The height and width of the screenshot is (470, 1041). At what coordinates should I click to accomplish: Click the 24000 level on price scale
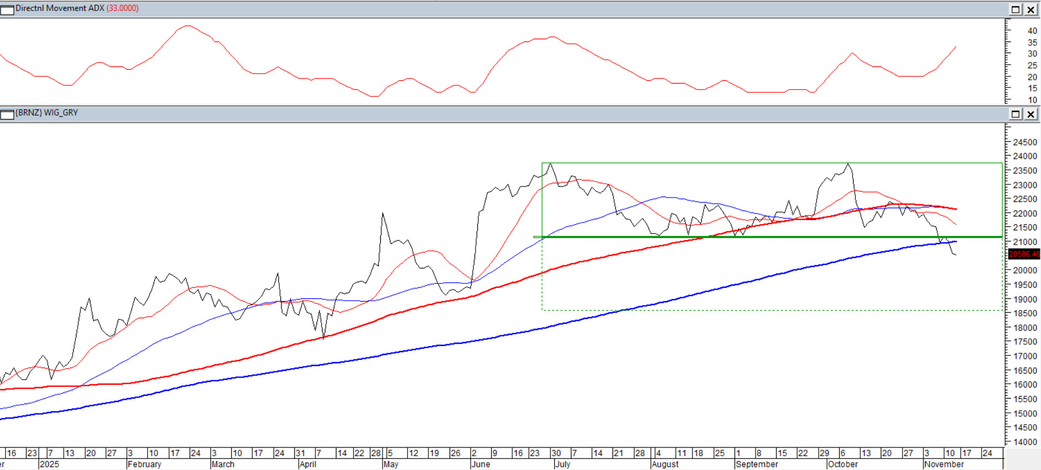[1025, 157]
